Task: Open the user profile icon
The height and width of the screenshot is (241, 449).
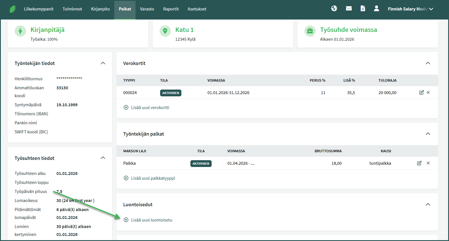Action: 376,8
